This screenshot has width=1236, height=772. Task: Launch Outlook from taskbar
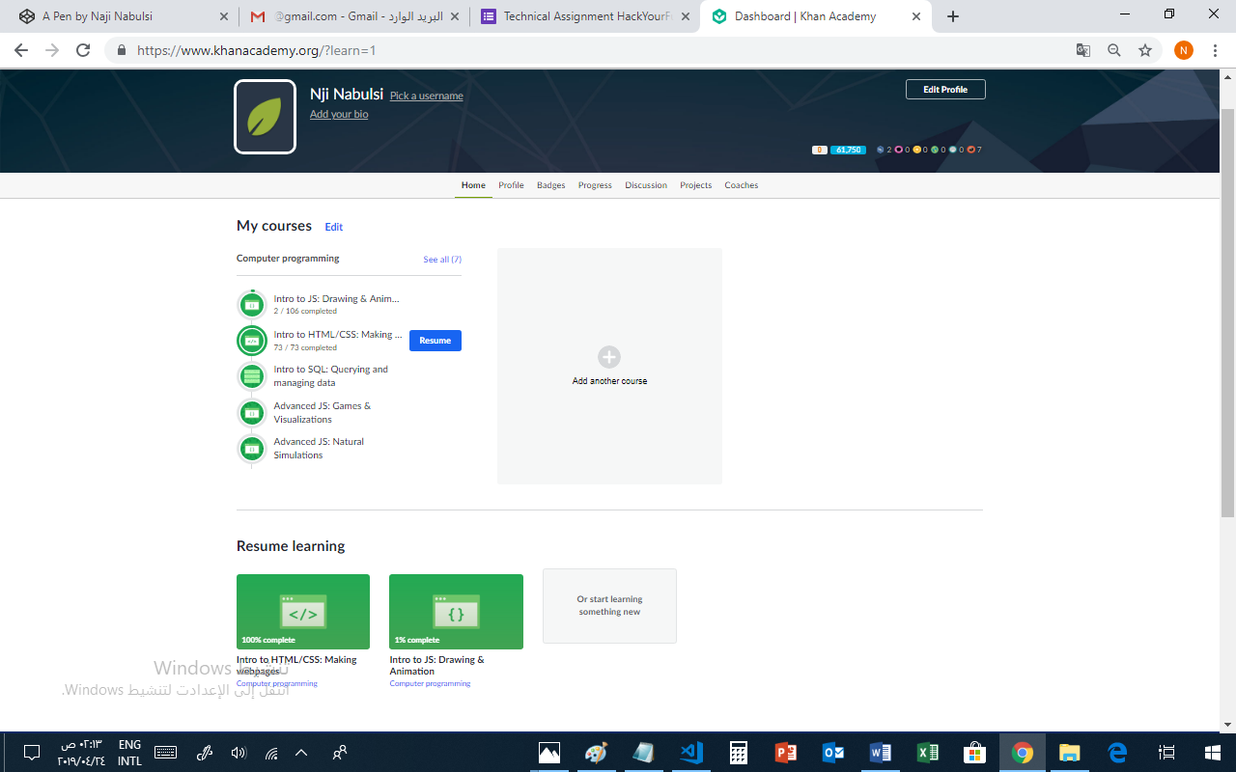click(x=833, y=753)
